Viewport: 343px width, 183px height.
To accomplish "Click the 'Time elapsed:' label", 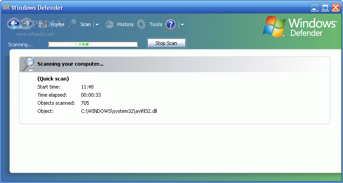I will 52,95.
